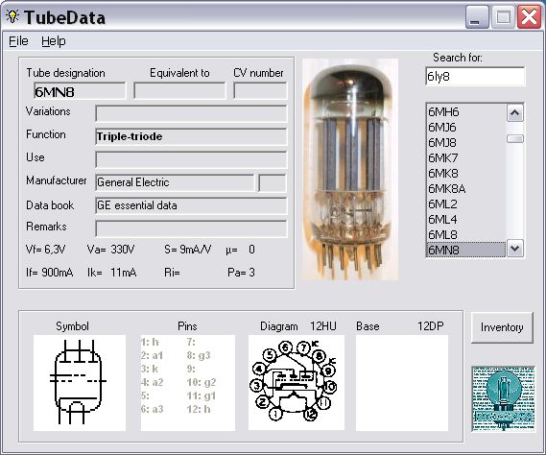Click the Tube designation field 6MN8
546x455 pixels.
click(80, 91)
